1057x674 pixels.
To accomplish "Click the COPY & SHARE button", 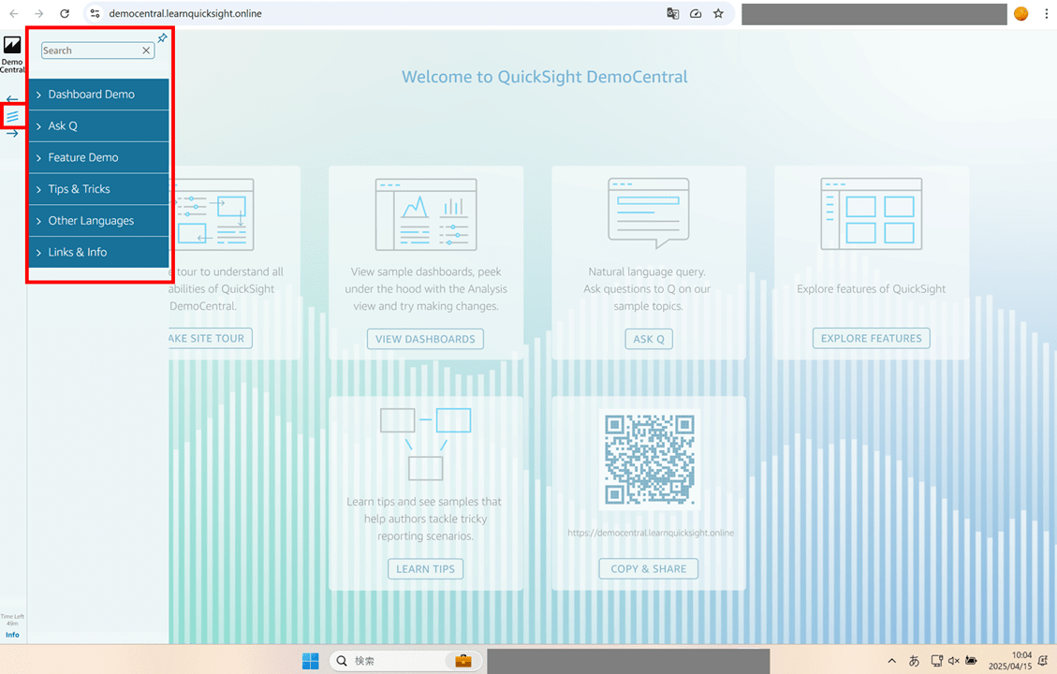I will 649,569.
